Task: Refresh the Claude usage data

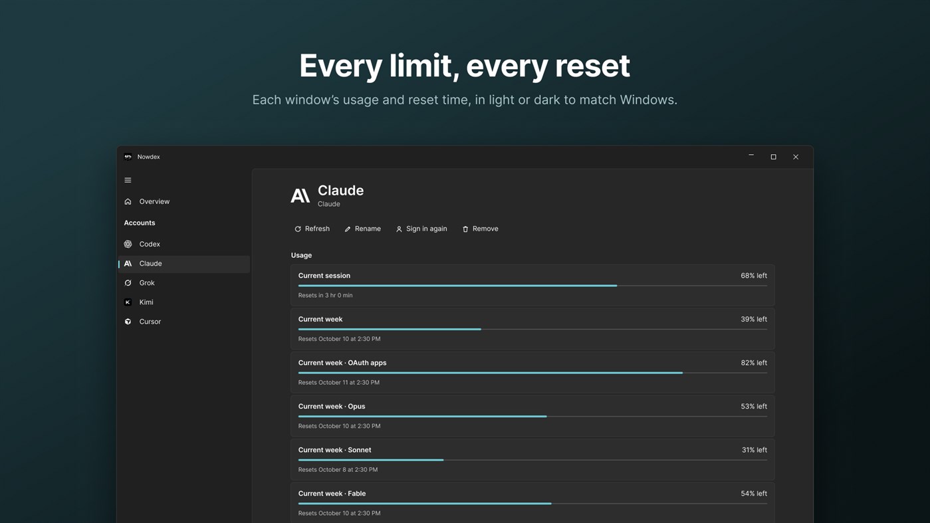Action: (x=312, y=229)
